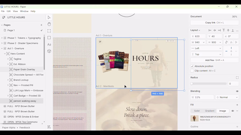
Task: Open the View menu
Action: click(x=15, y=11)
